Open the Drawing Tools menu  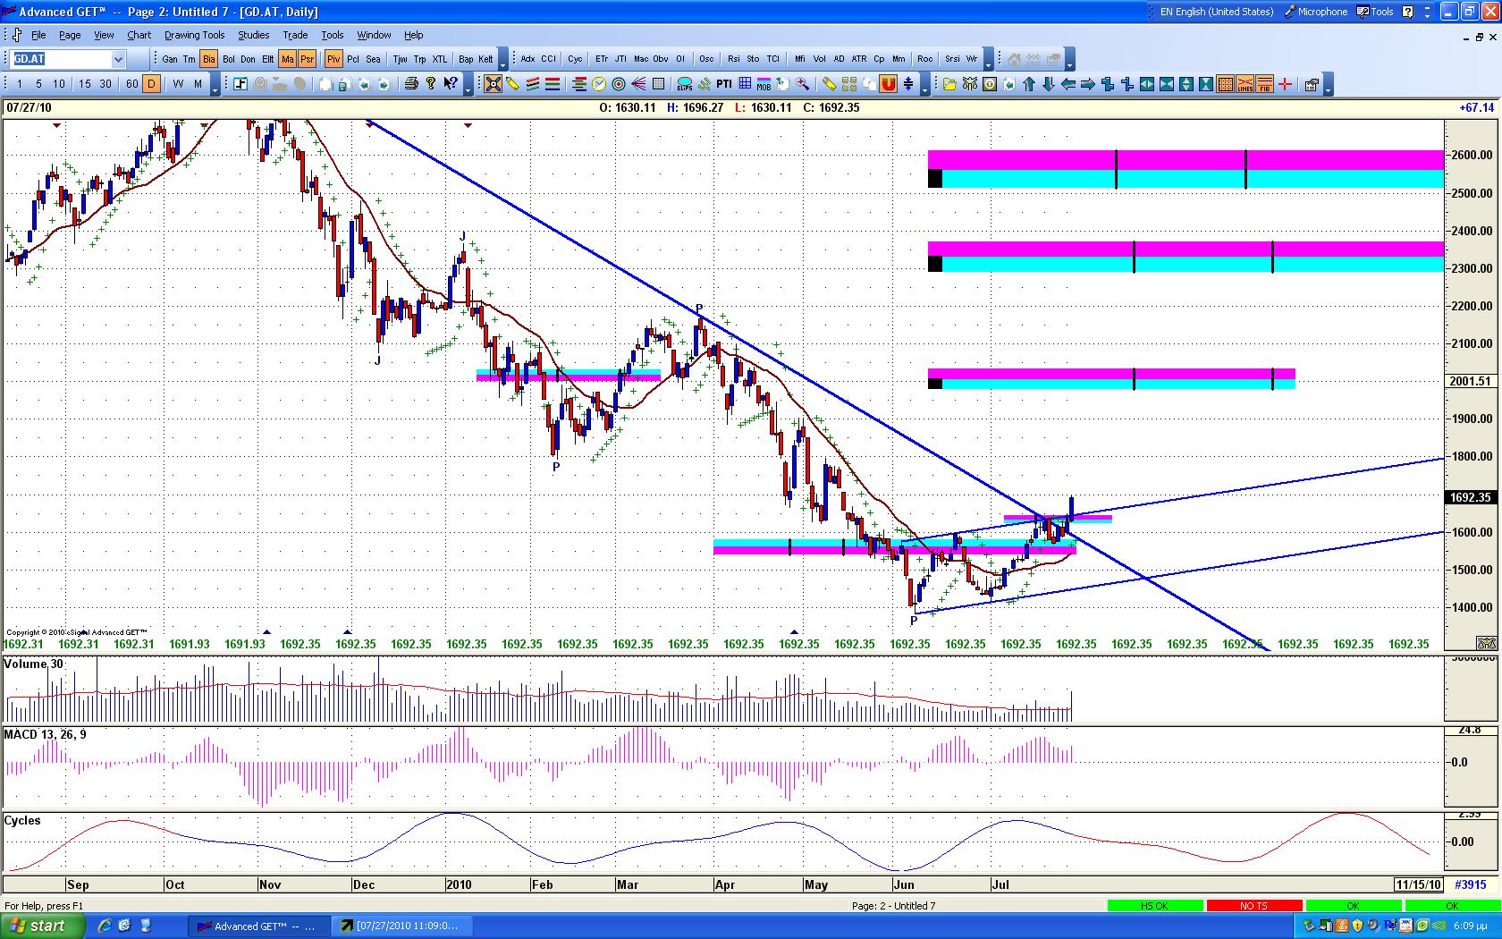point(194,35)
